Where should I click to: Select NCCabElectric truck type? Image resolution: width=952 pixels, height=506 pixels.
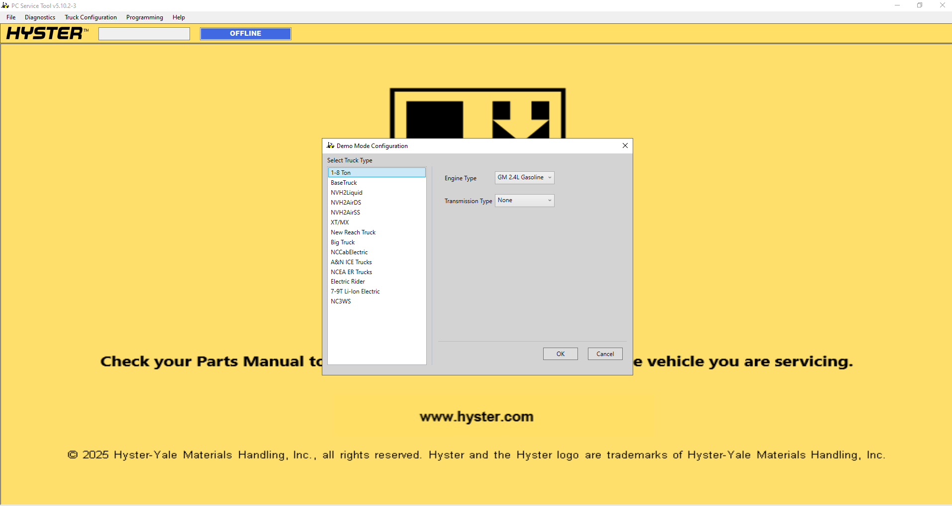377,252
